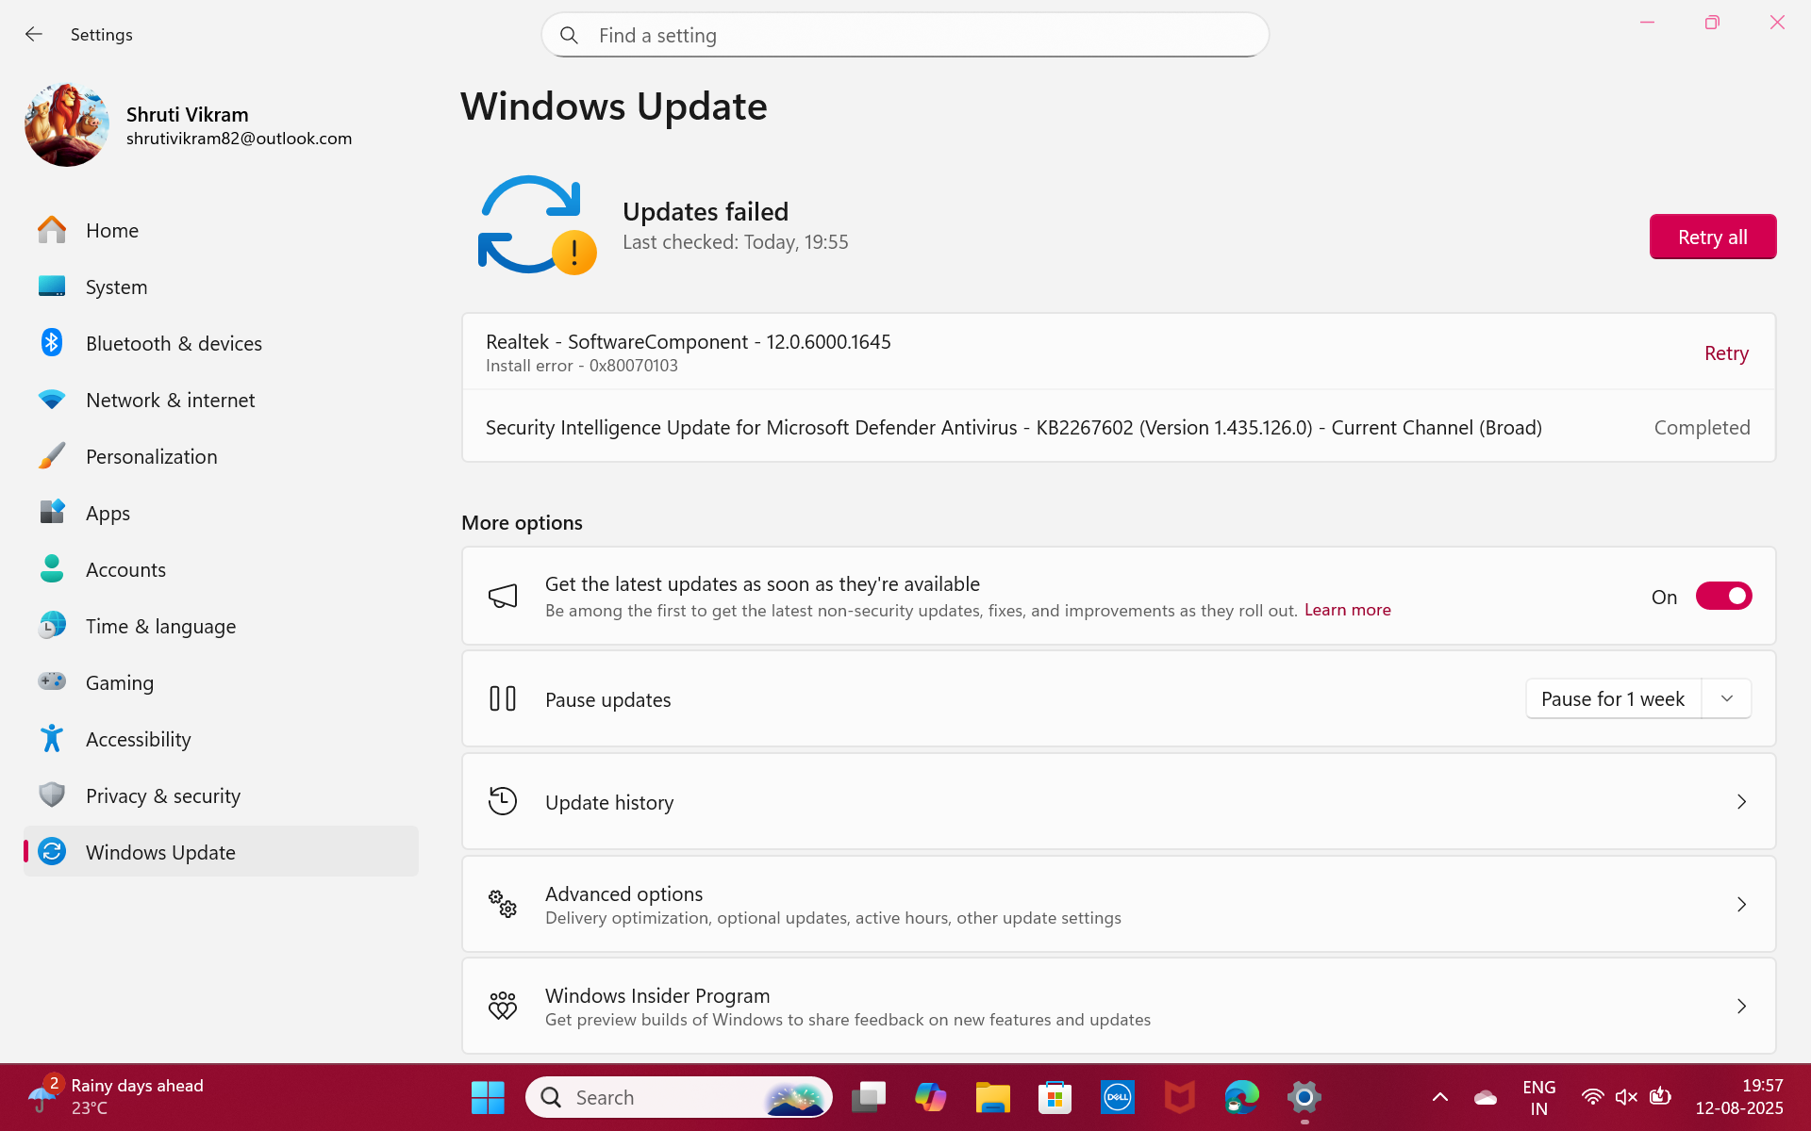Click the Install error 0x80070103 text
The width and height of the screenshot is (1811, 1131).
tap(582, 366)
